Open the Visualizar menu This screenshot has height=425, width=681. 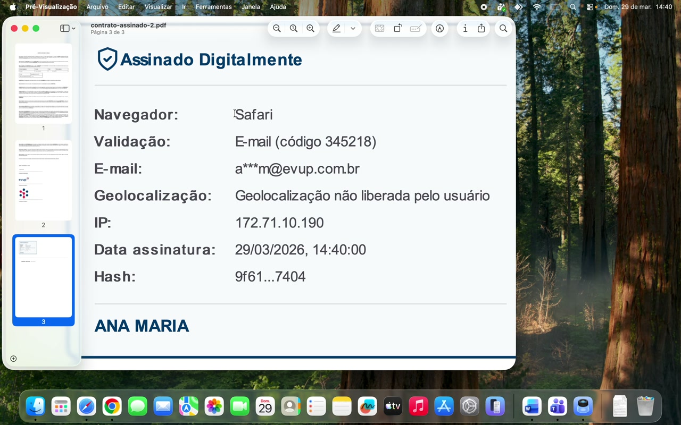point(158,7)
